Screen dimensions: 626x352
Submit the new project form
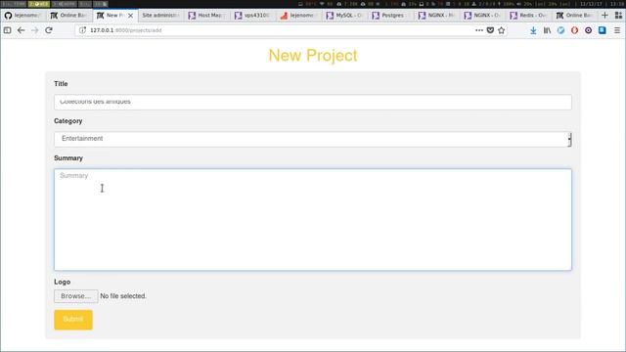tap(73, 320)
